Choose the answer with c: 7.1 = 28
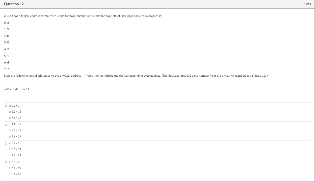315x182 pixels. click(6, 162)
